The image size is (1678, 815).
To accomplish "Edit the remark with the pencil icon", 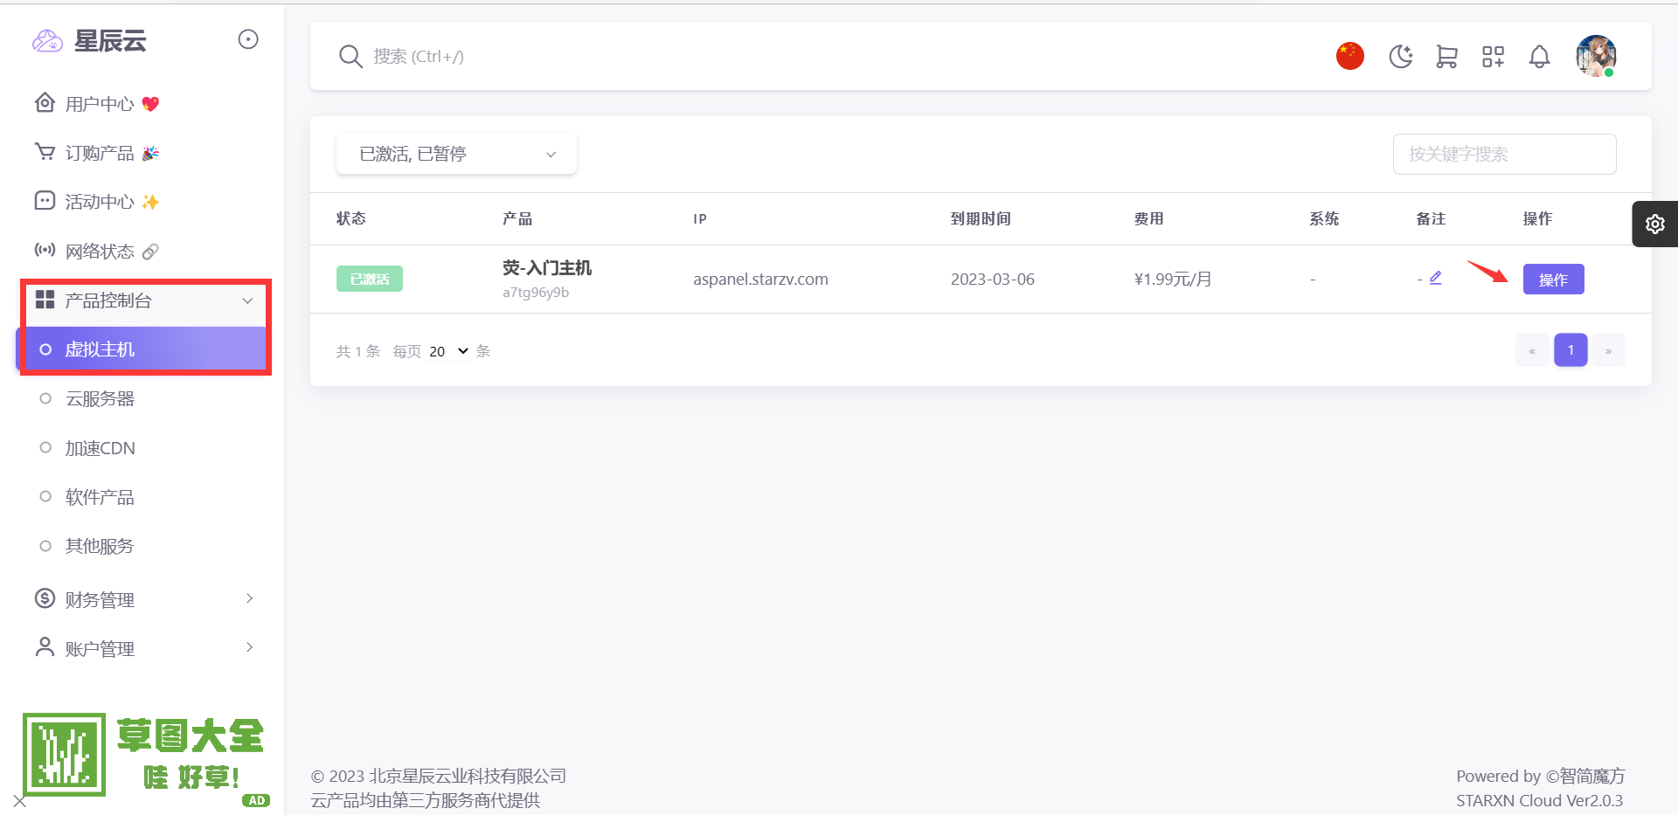I will (x=1435, y=278).
